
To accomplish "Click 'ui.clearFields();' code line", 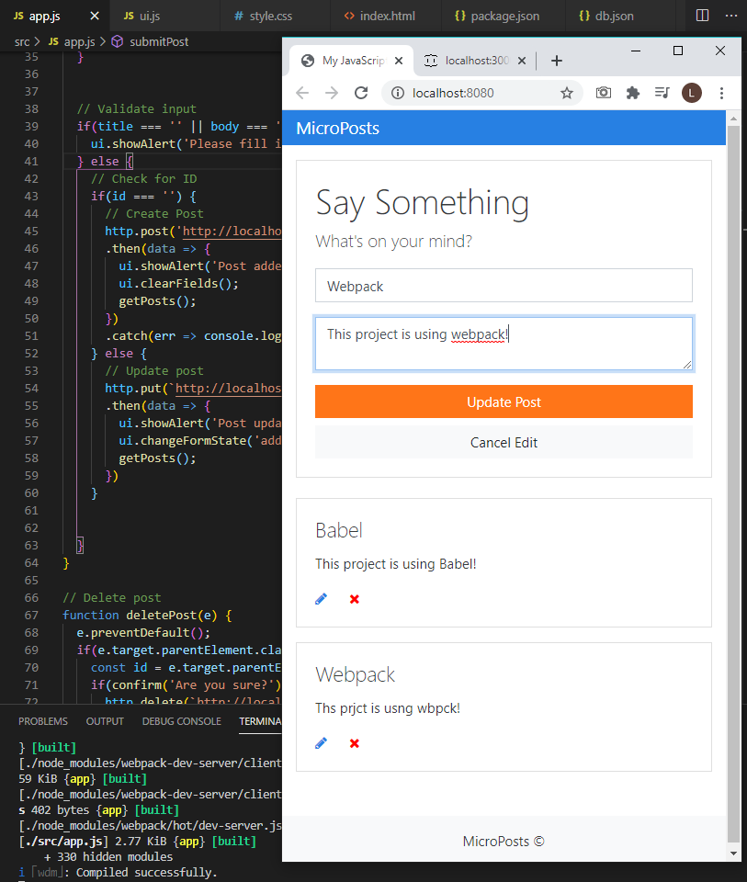I will (179, 284).
